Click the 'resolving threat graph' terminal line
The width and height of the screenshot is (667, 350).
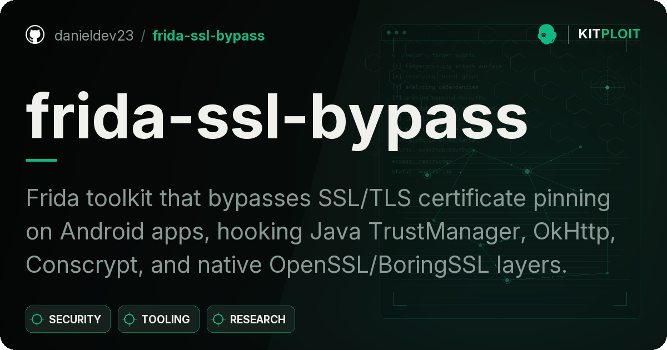[435, 76]
